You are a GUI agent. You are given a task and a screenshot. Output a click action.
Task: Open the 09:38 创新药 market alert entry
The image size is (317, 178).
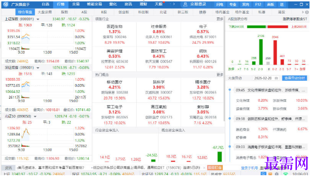[x=271, y=119]
